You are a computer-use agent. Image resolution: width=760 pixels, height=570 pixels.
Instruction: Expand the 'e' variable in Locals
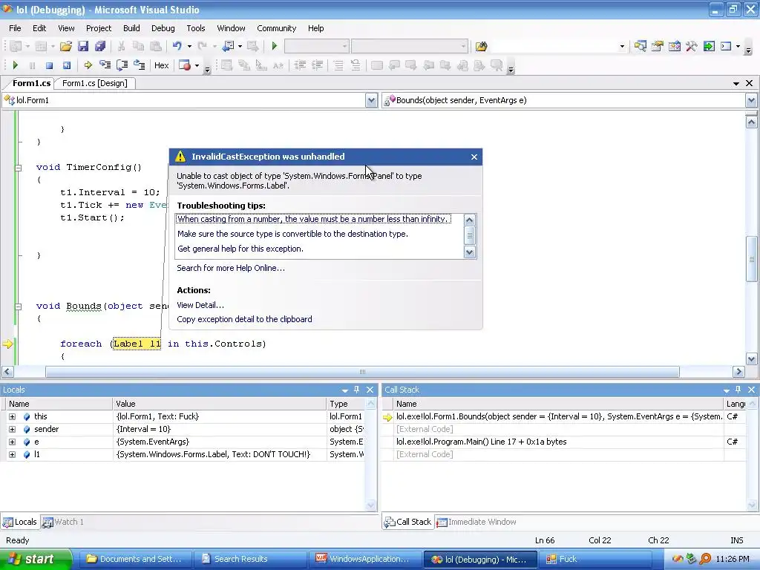12,442
